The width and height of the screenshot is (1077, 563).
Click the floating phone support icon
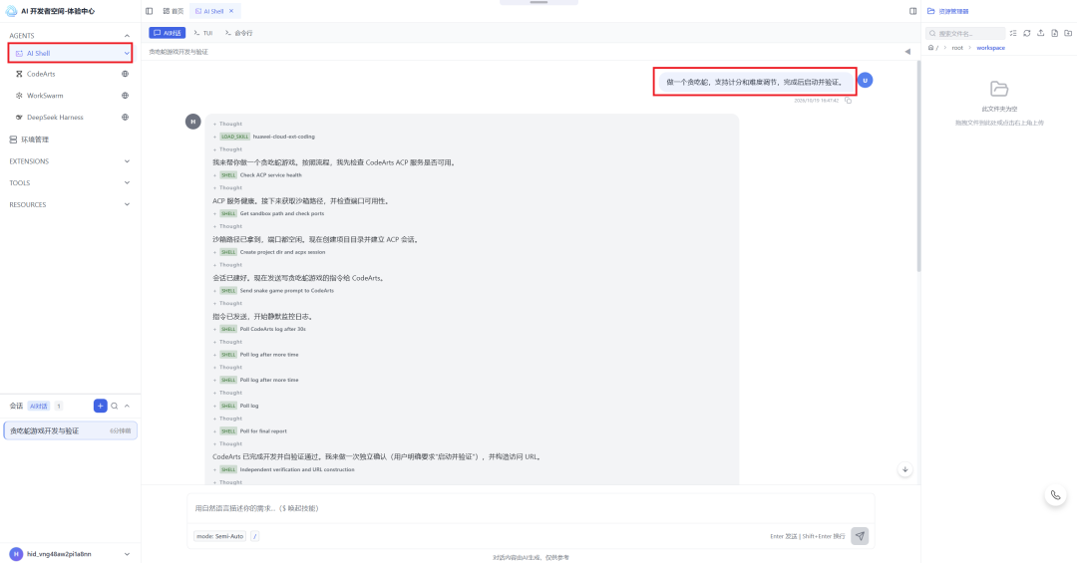point(1056,495)
